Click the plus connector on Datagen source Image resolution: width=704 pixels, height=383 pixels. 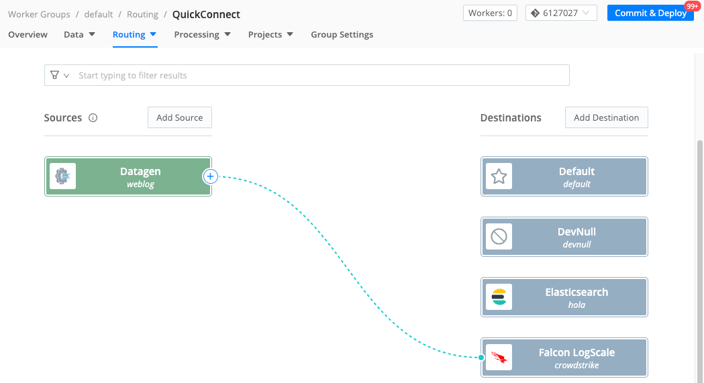(x=211, y=176)
